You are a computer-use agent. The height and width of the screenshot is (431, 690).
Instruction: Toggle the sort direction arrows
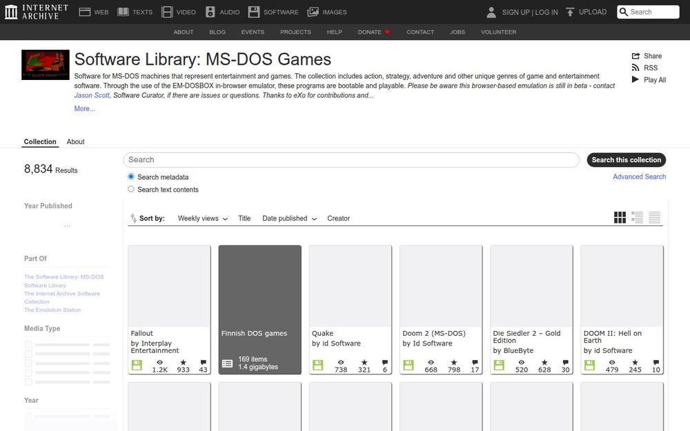click(133, 218)
